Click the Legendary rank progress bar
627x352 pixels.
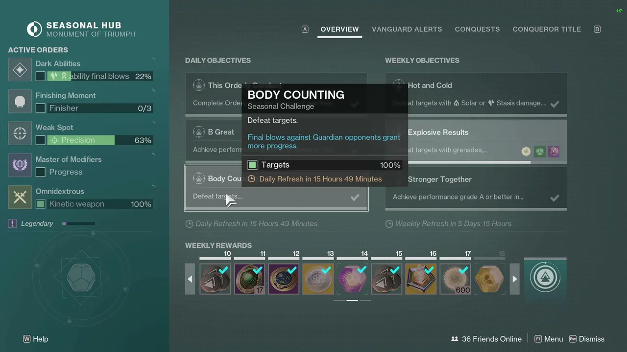(x=78, y=223)
